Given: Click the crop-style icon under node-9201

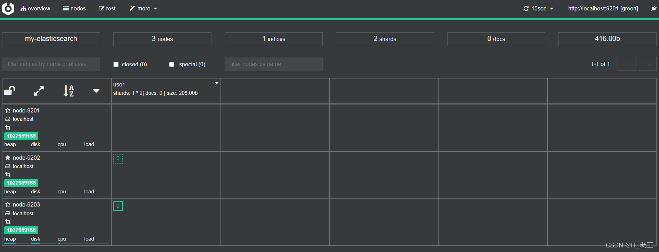Looking at the screenshot, I should (8, 128).
